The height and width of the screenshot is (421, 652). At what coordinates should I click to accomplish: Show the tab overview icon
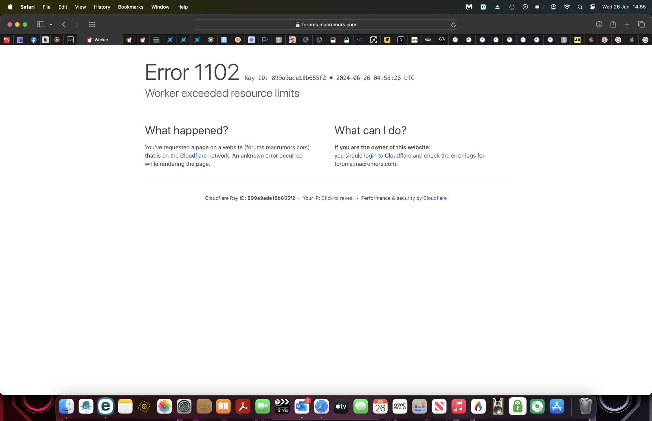tap(641, 24)
